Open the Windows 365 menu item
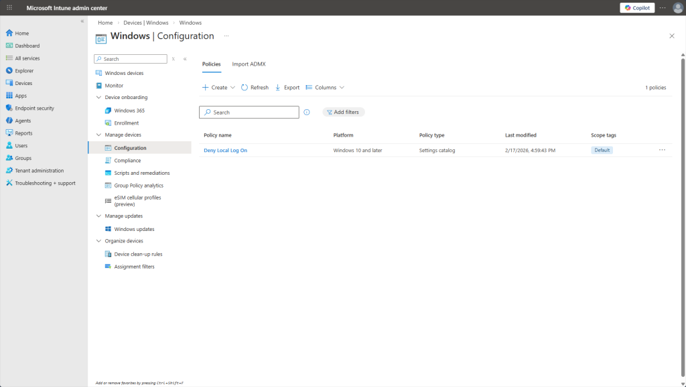Image resolution: width=686 pixels, height=387 pixels. (x=129, y=110)
